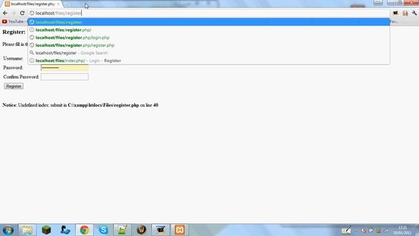
Task: Click the browser Back arrow
Action: (5, 13)
